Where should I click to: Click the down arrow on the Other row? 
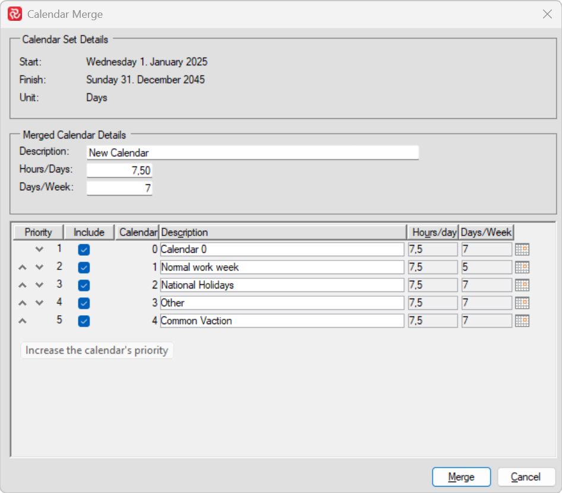(x=39, y=303)
